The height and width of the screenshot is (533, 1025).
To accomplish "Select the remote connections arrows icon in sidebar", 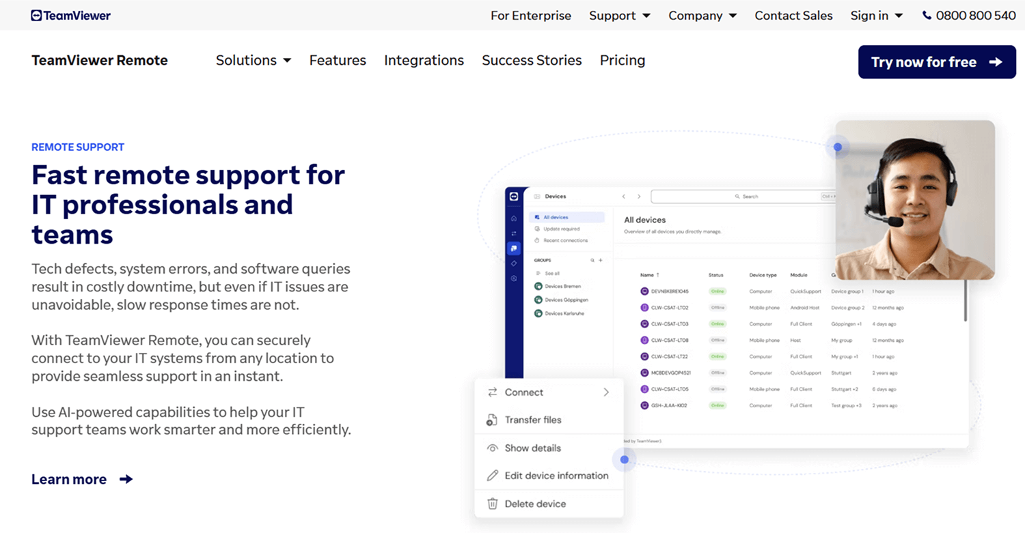I will coord(514,233).
